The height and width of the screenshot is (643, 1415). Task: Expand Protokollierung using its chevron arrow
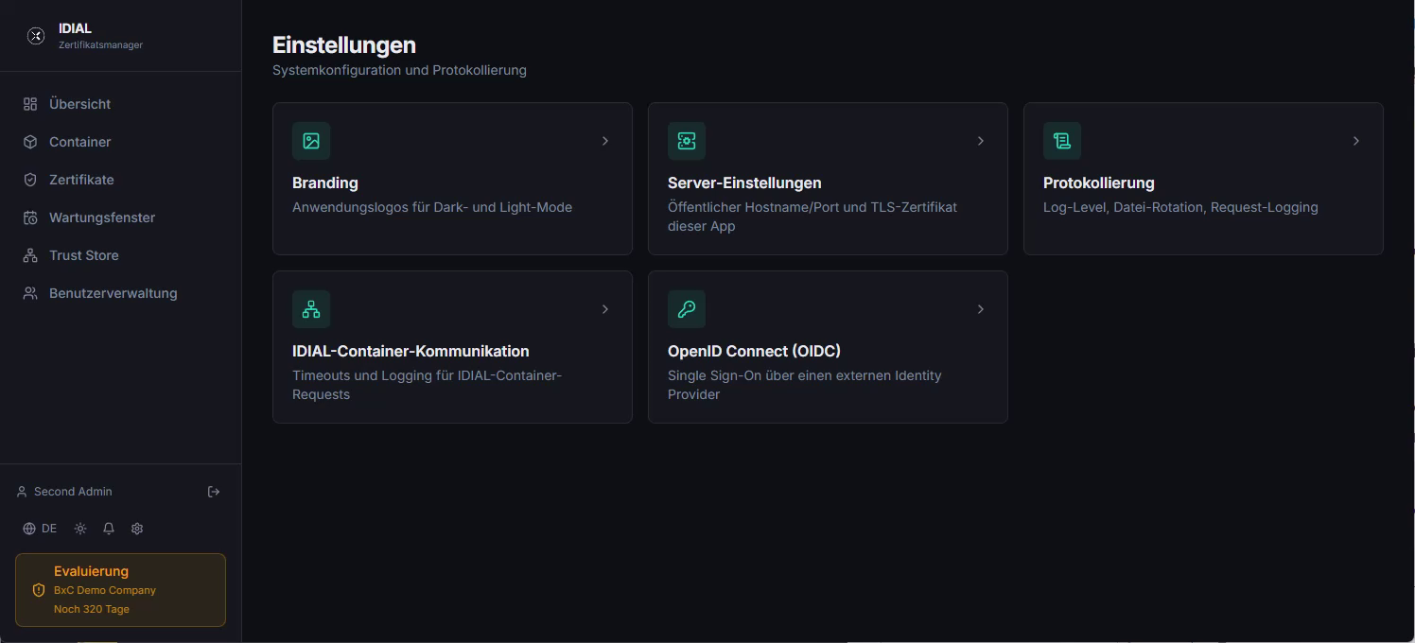point(1356,141)
